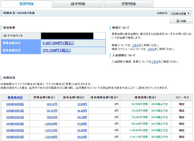
Task: Click the 請求金額合計 label cell
Action: 21,50
